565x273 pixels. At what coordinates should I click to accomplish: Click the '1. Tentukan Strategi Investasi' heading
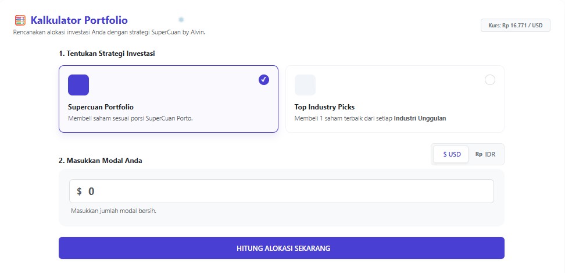(106, 53)
